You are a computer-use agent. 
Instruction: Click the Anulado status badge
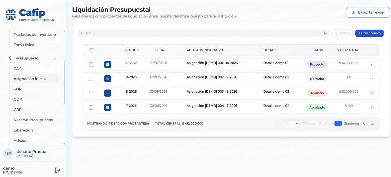coord(317,93)
